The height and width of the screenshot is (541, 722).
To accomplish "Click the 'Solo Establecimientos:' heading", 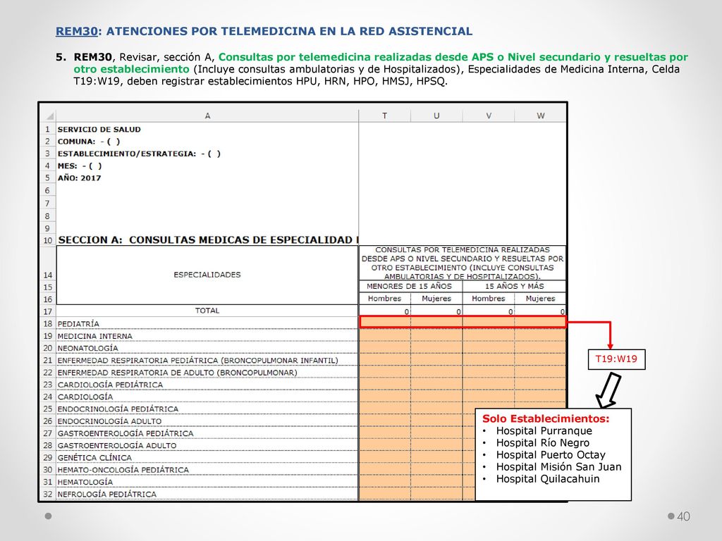I will (x=546, y=418).
